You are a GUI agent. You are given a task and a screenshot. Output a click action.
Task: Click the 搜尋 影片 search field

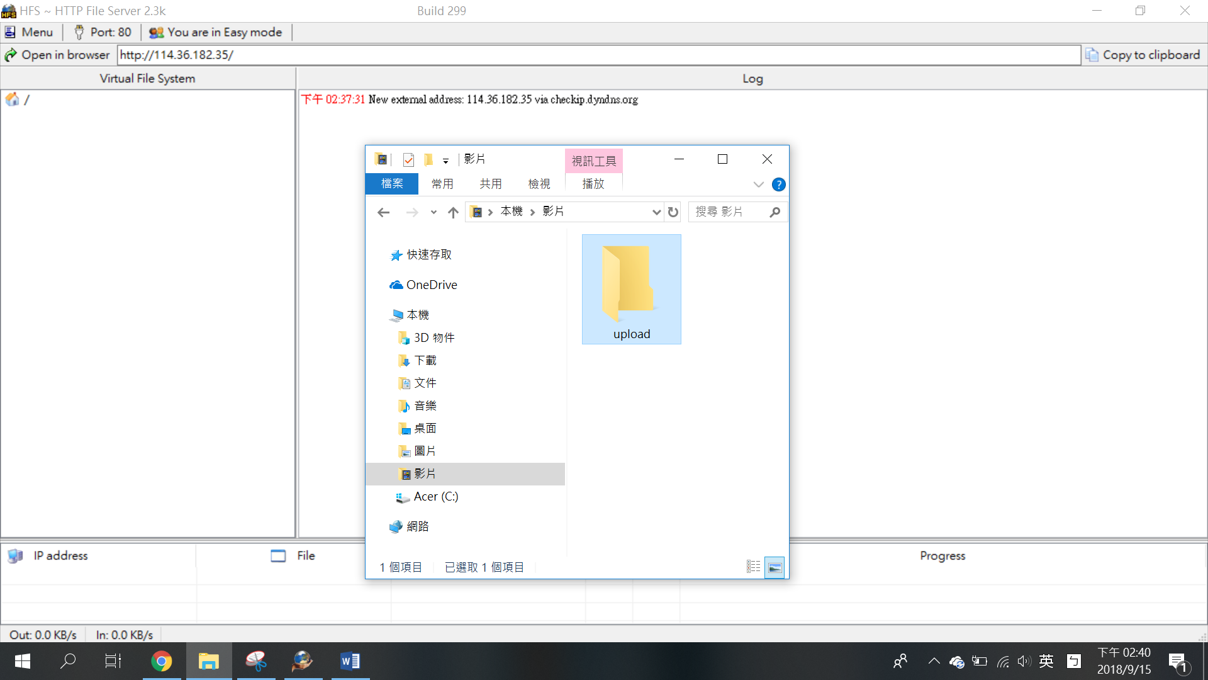[730, 212]
